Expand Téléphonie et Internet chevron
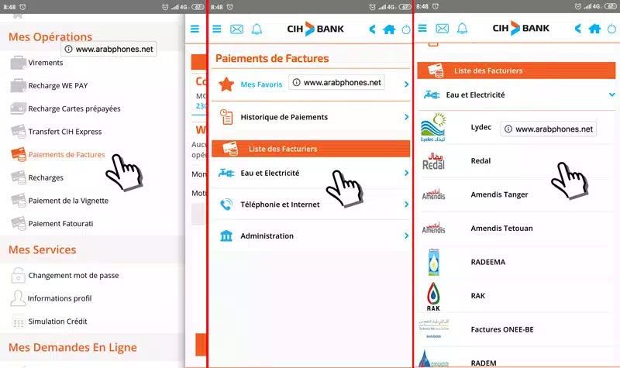Viewport: 620px width, 368px height. pyautogui.click(x=406, y=205)
